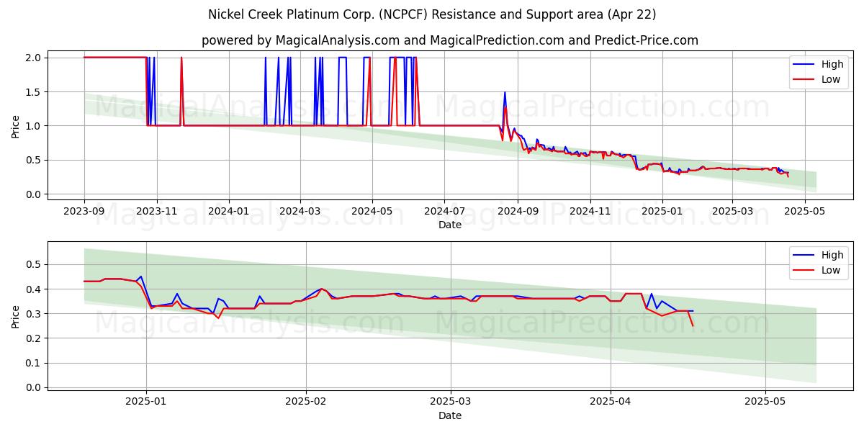864x432 pixels.
Task: Click the '0.4' y-axis tick on the bottom chart
Action: click(34, 289)
